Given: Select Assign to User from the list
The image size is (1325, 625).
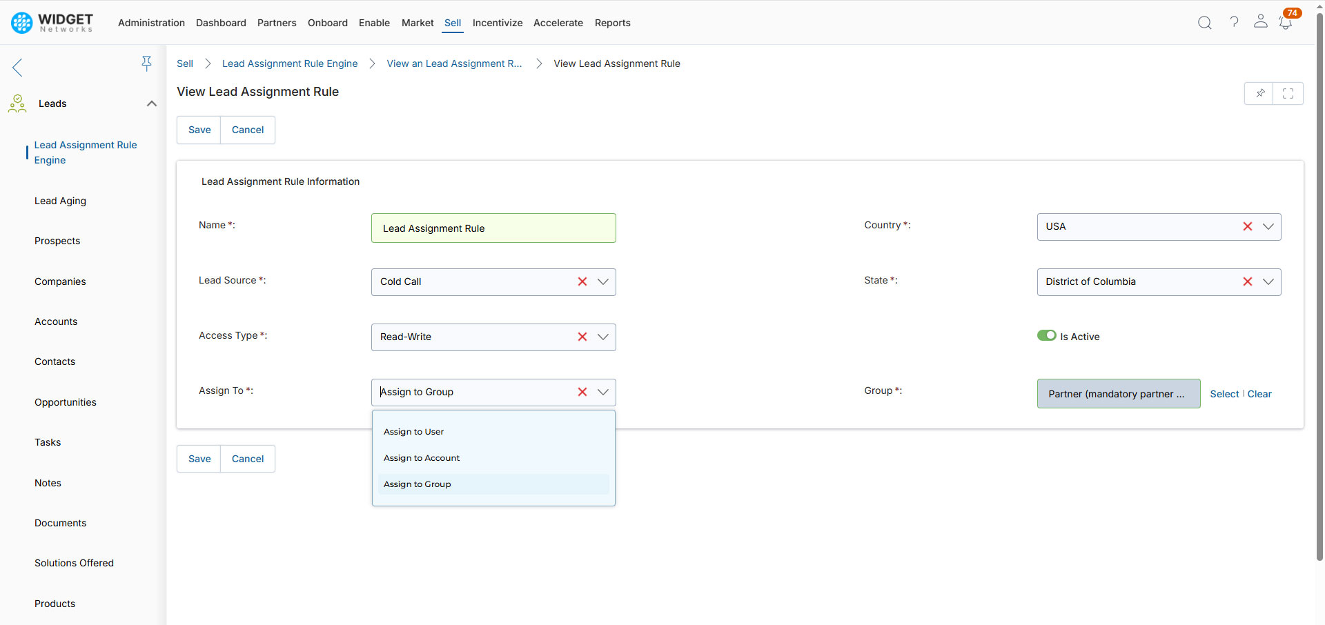Looking at the screenshot, I should pyautogui.click(x=413, y=431).
